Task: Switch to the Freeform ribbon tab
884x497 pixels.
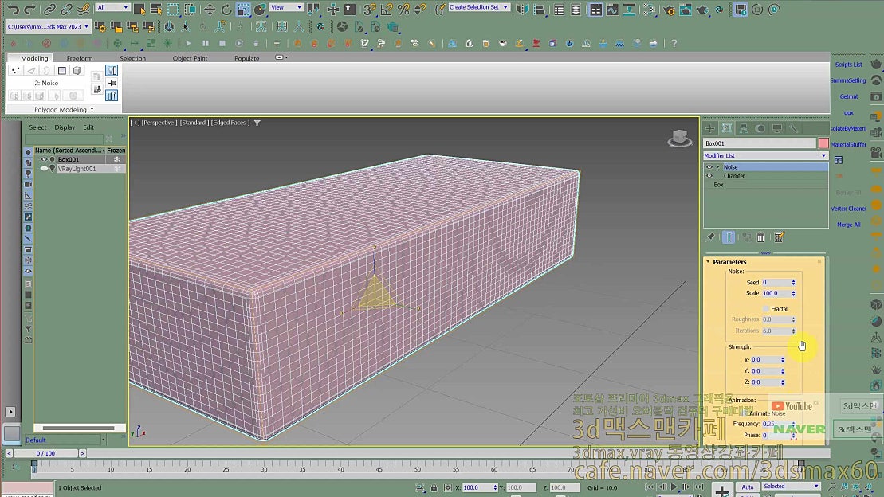Action: tap(79, 57)
